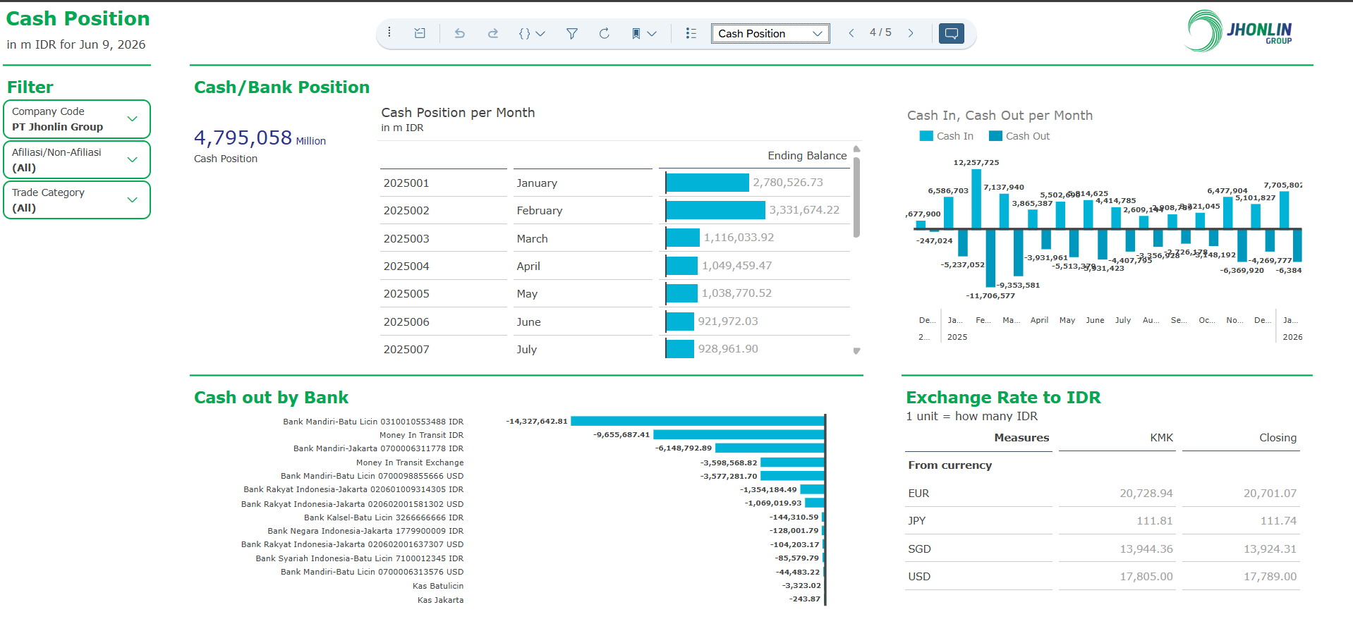Click the monthly table vertical scrollbar
Image resolution: width=1353 pixels, height=643 pixels.
coord(856,197)
